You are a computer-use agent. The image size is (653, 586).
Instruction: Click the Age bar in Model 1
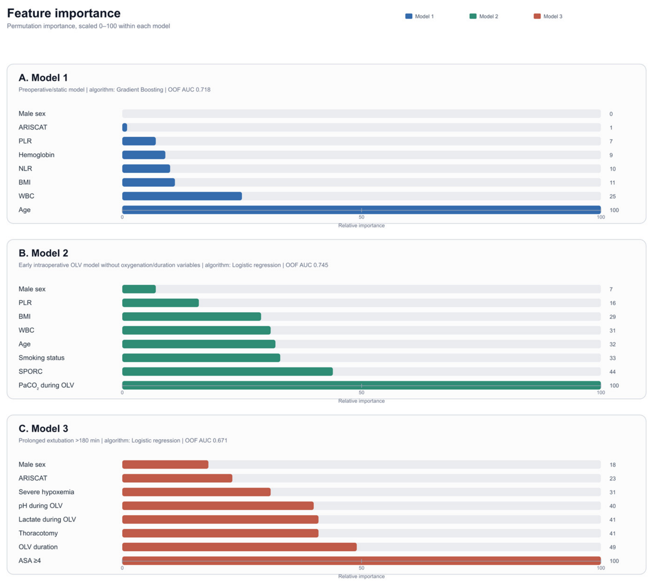pos(361,210)
